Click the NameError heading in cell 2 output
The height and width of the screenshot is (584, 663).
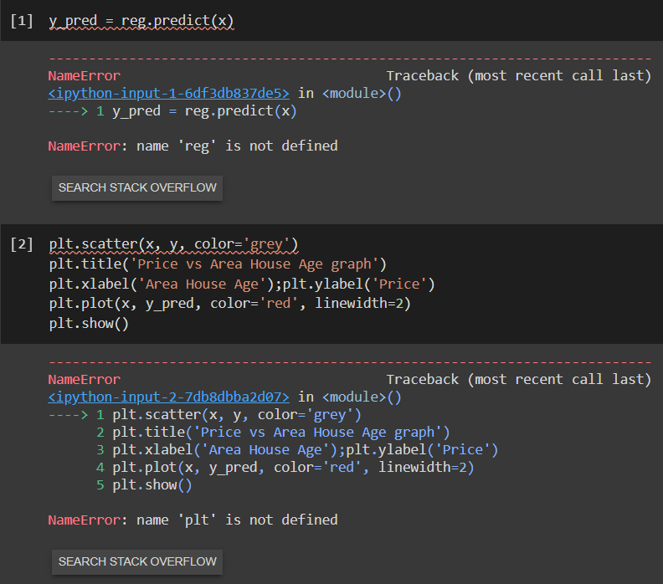(x=85, y=380)
